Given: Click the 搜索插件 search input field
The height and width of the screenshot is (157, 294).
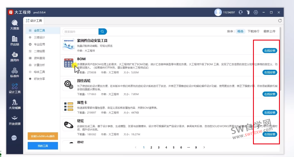Looking at the screenshot, I should click(x=80, y=32).
